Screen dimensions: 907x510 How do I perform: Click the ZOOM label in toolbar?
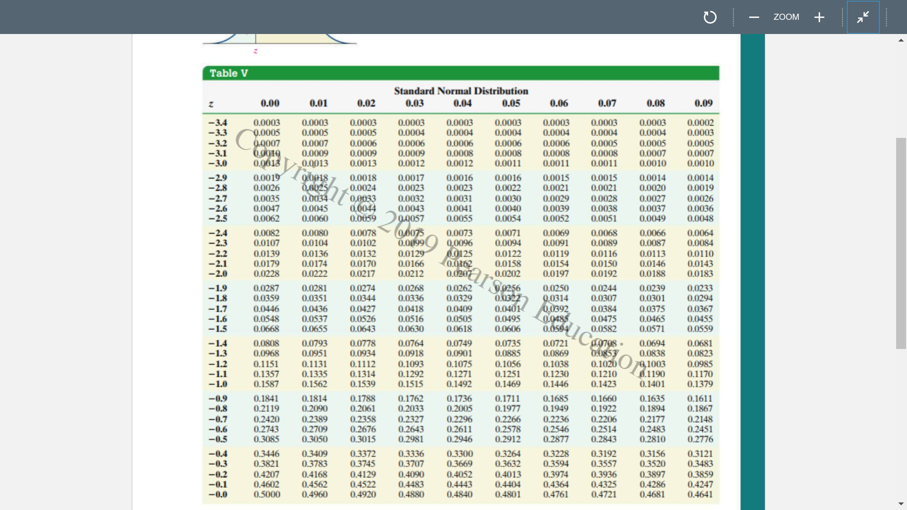tap(786, 17)
